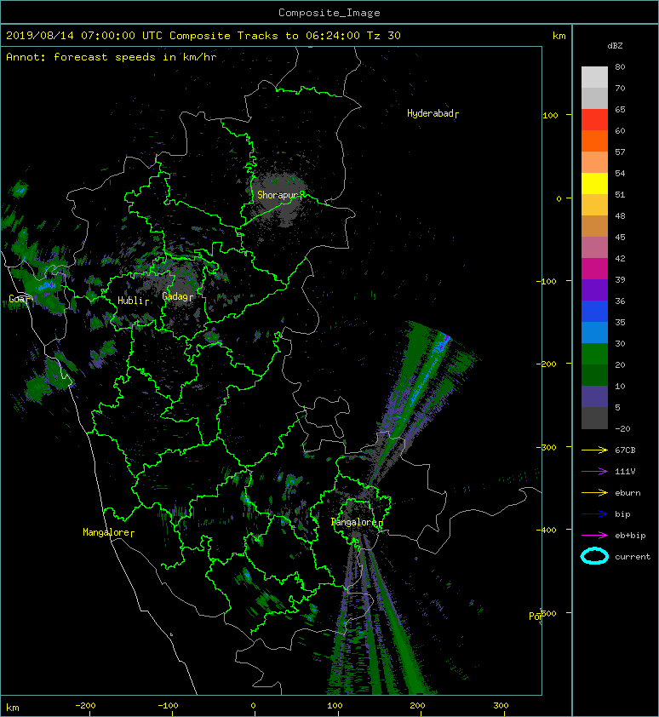Click the Hubli city label
Screen dimensions: 659x717
click(x=133, y=301)
